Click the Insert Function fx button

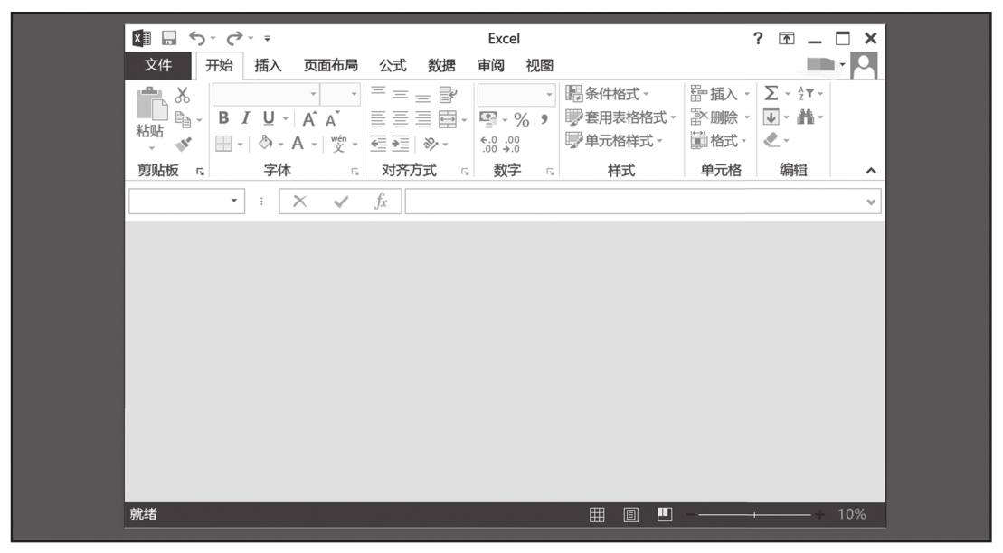pos(382,202)
